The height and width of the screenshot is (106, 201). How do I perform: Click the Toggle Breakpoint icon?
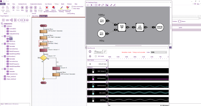click(47, 7)
